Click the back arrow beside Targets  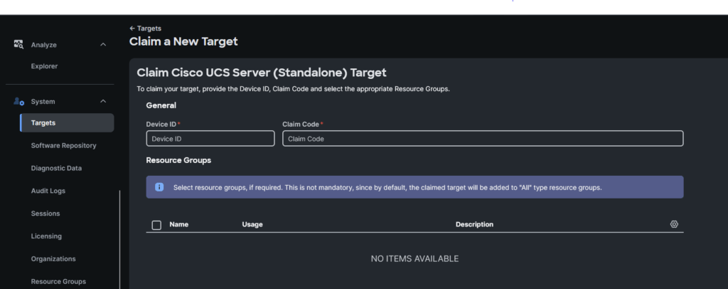coord(132,28)
